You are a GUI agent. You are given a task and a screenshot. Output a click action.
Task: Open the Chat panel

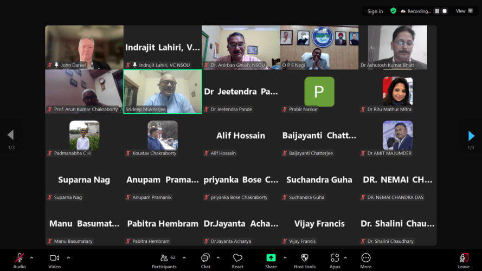(x=205, y=258)
